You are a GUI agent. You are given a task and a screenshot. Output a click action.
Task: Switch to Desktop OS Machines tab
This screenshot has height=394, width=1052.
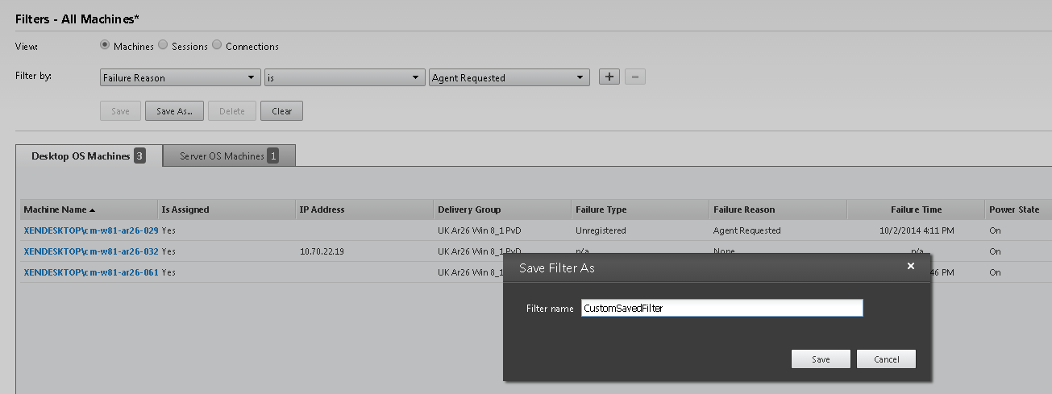pos(88,156)
